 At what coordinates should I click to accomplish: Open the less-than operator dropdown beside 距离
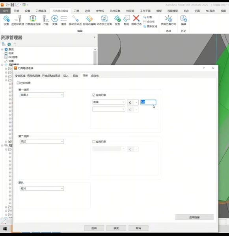point(133,103)
